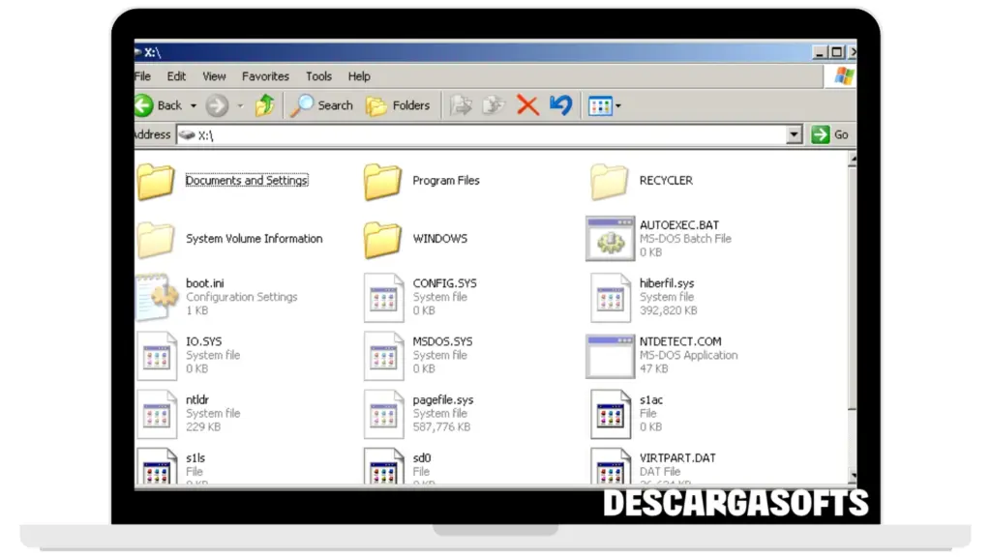Click the Go button
This screenshot has height=557, width=991.
pyautogui.click(x=829, y=134)
